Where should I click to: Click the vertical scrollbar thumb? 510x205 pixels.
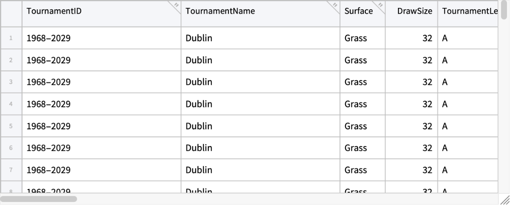(504, 11)
